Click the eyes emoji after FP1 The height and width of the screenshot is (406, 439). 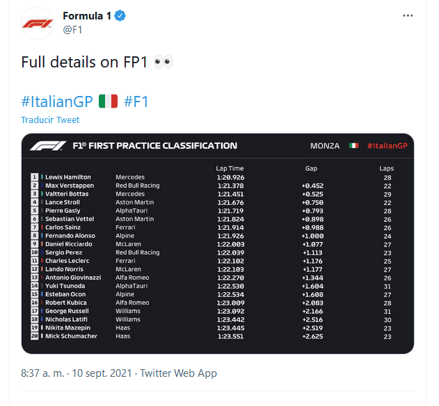click(162, 62)
